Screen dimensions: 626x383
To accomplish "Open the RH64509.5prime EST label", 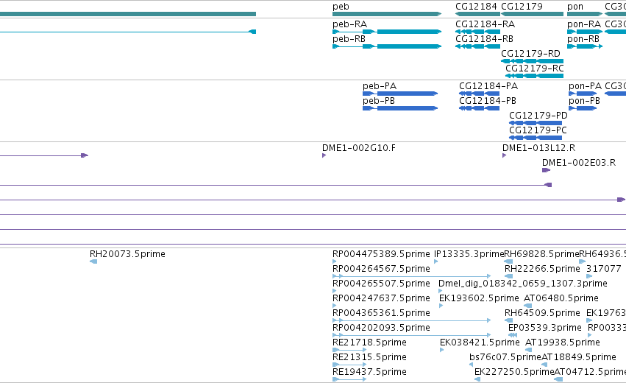I will [x=542, y=313].
